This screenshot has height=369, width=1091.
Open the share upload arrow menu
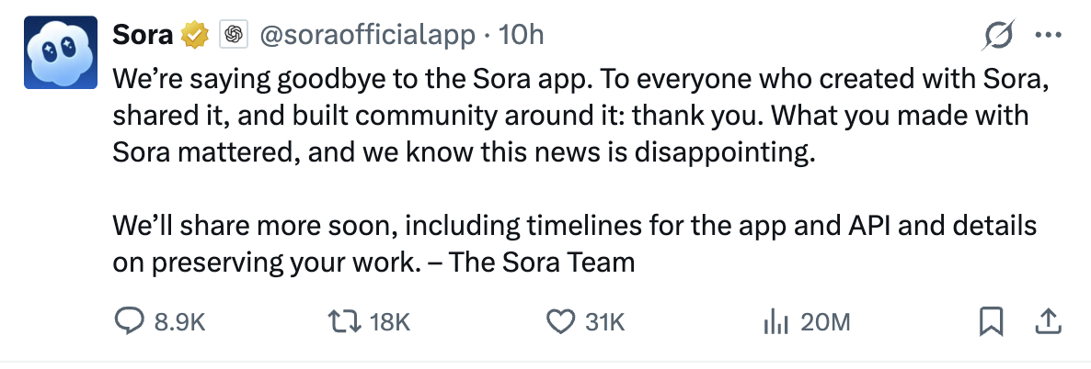coord(1049,321)
